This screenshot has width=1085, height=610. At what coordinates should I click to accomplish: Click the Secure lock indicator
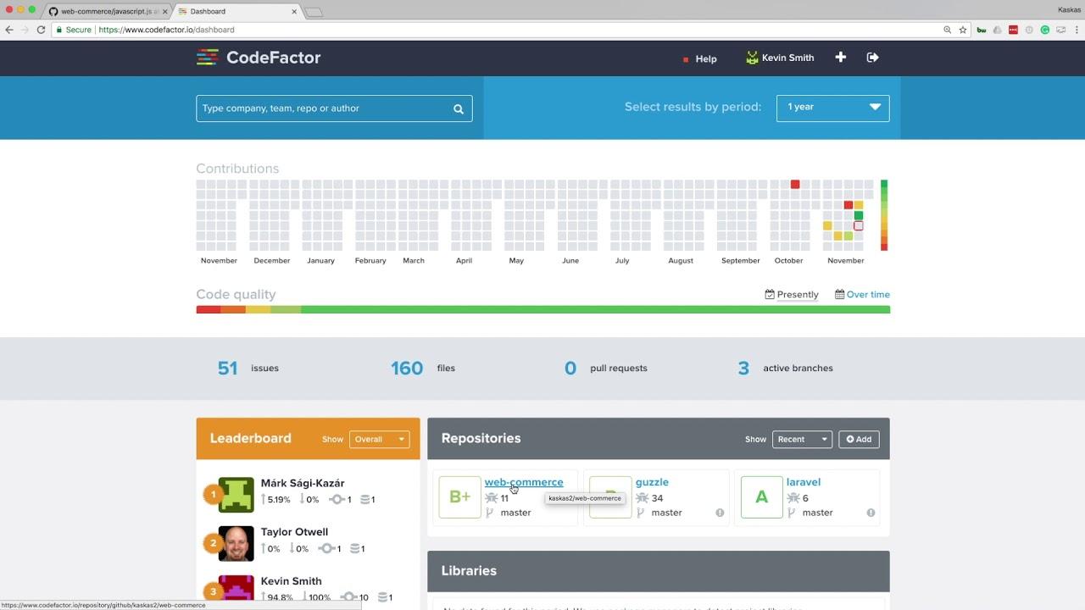[x=74, y=30]
